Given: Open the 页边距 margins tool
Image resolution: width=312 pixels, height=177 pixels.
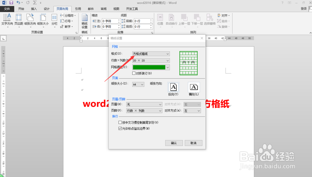Looking at the screenshot, I should click(19, 21).
